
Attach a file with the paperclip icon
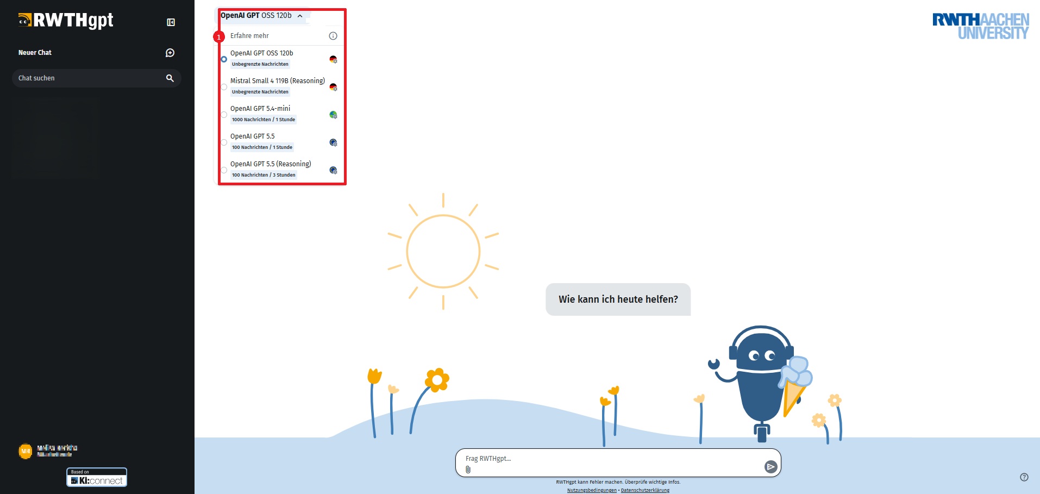point(468,470)
